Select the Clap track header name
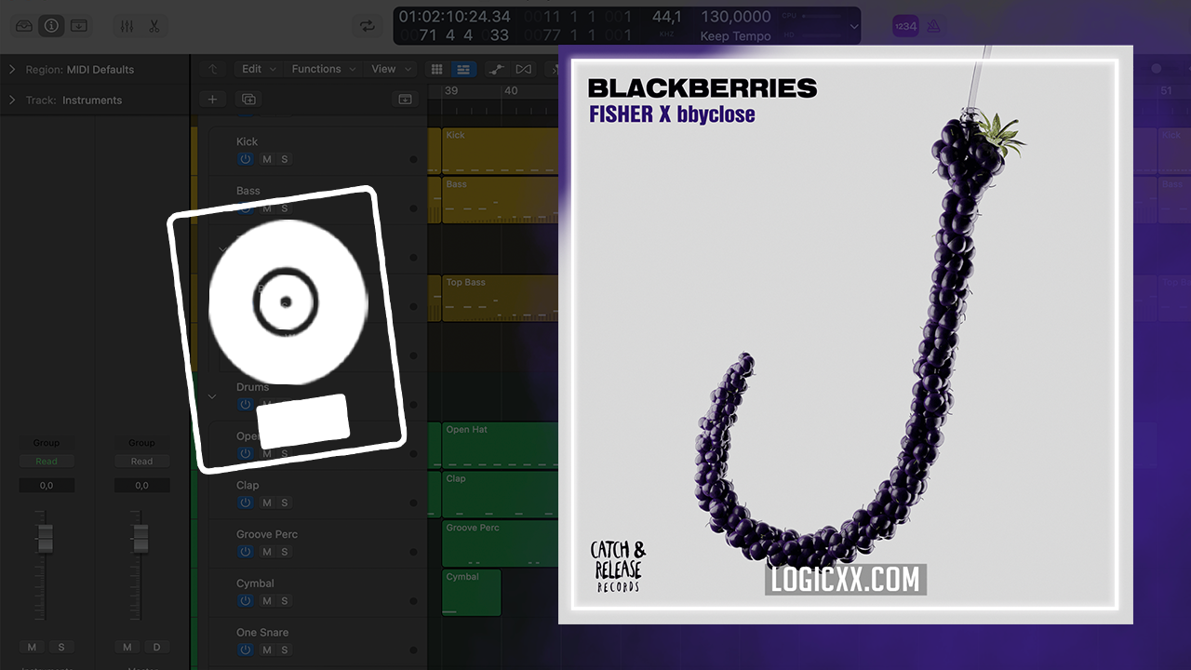The image size is (1191, 670). pyautogui.click(x=248, y=485)
